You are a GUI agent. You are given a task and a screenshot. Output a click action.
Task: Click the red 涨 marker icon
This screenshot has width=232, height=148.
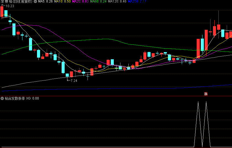click(206, 94)
